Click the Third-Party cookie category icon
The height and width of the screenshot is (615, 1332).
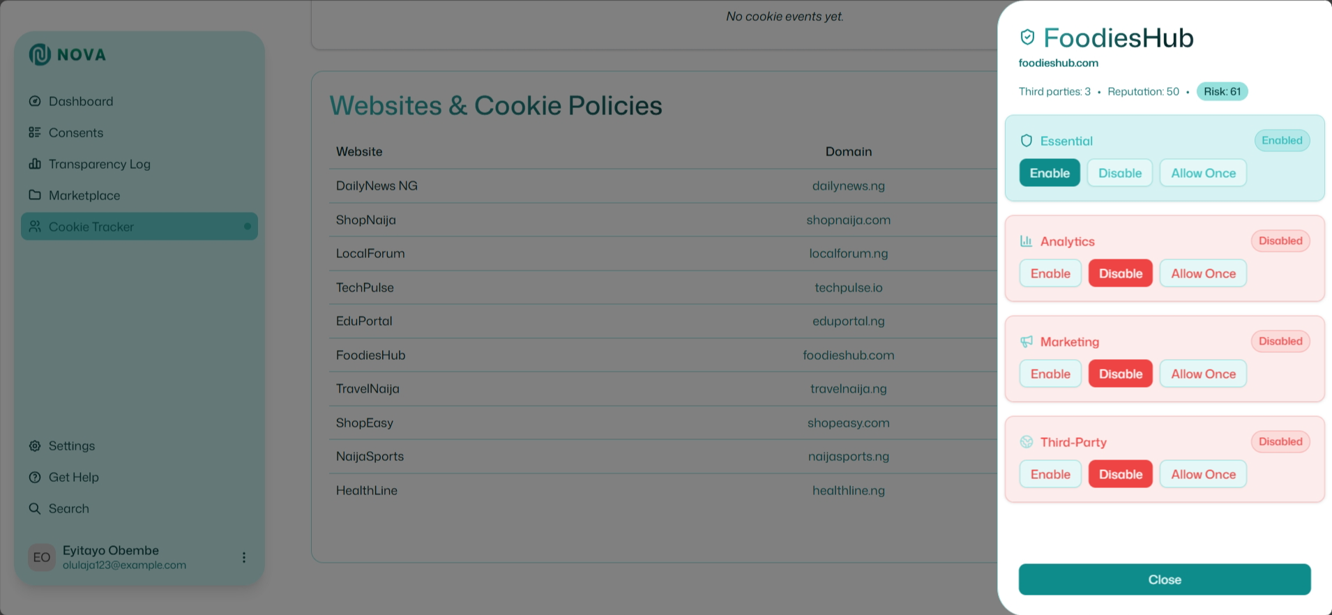[1027, 442]
